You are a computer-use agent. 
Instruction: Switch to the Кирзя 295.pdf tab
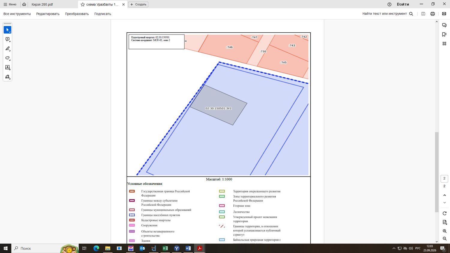click(42, 4)
